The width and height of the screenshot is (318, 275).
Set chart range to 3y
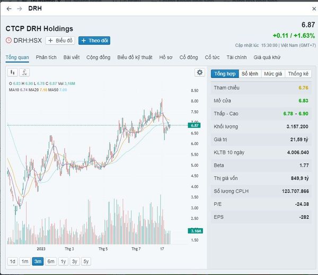click(75, 261)
